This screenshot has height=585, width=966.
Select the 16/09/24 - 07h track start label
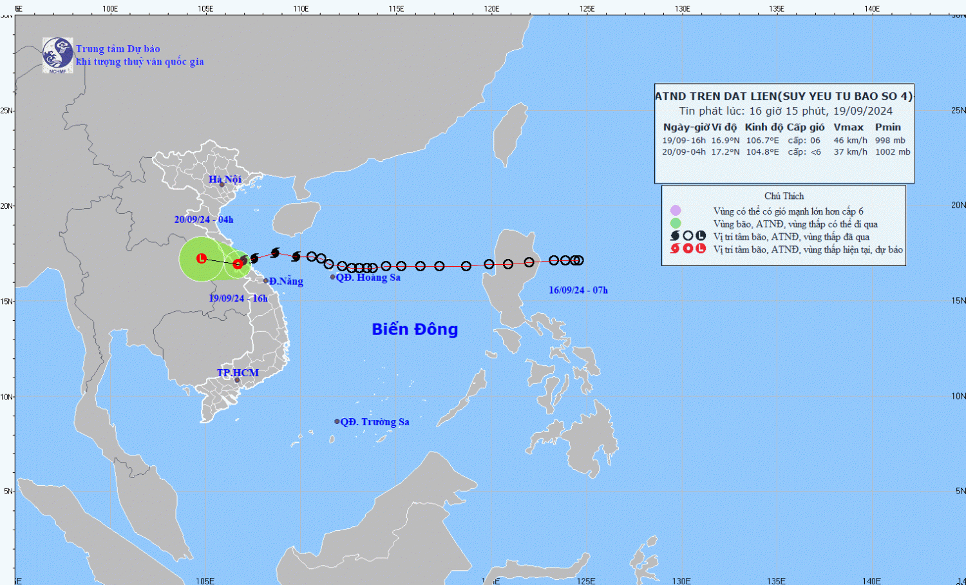578,291
